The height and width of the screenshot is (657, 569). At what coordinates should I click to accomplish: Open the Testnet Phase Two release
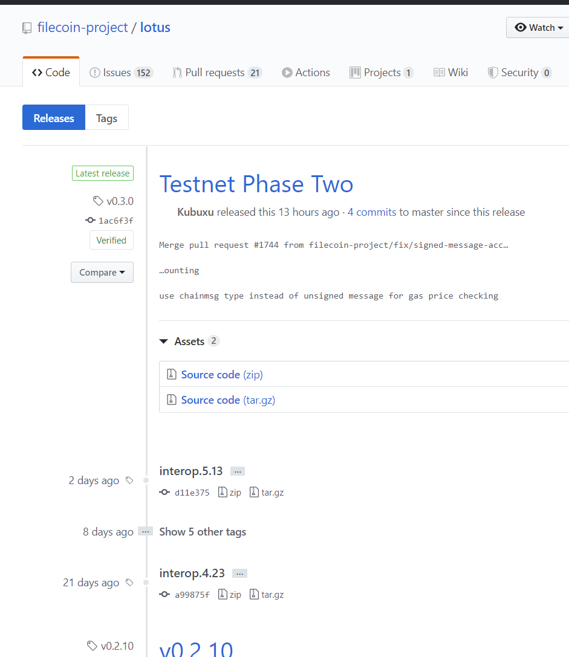pyautogui.click(x=256, y=184)
